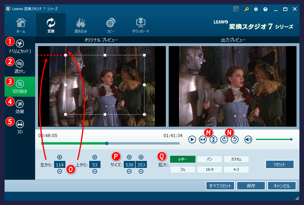Flip the video vertically
304x205 pixels.
pos(213,139)
